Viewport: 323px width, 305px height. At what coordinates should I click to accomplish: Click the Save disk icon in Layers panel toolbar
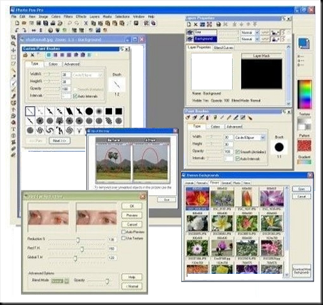point(218,25)
